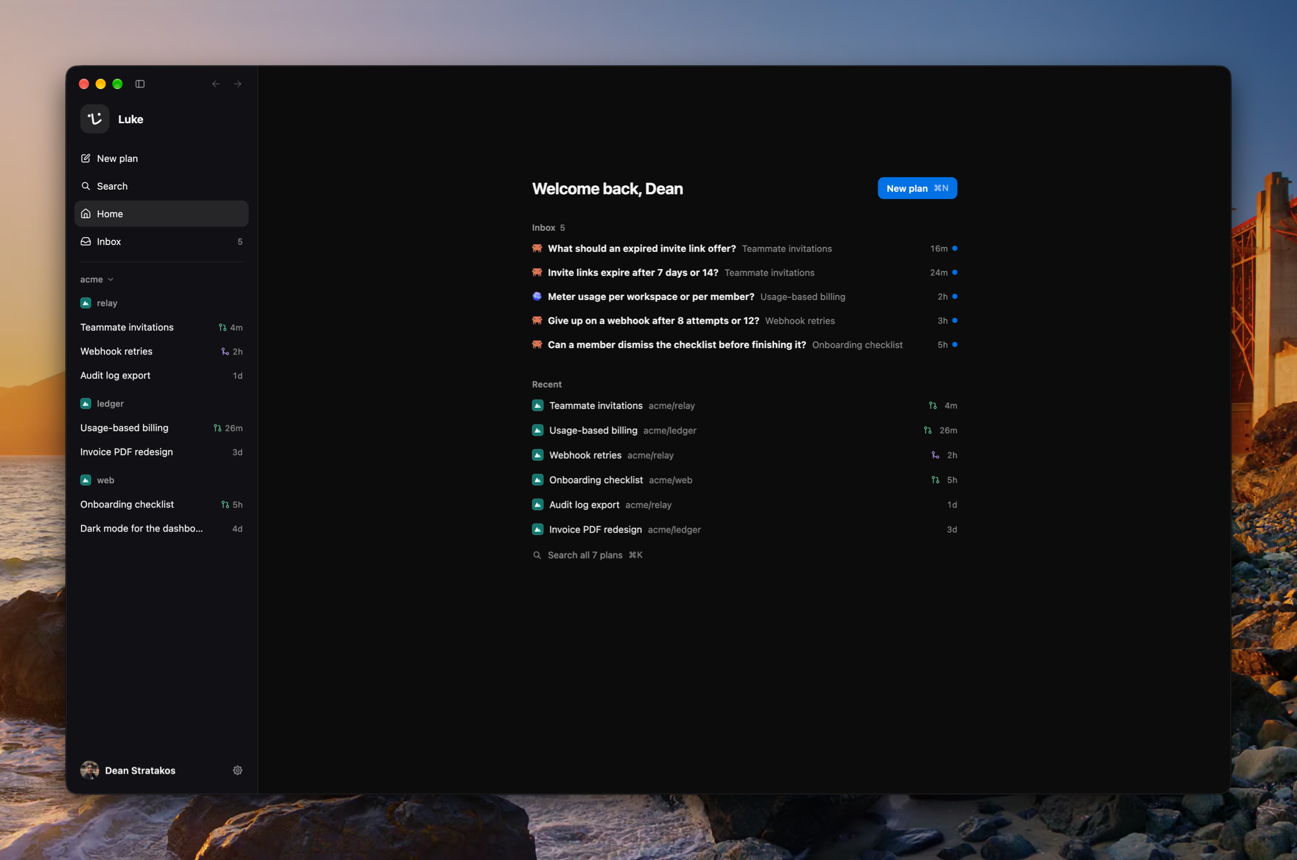
Task: Open Search in sidebar
Action: point(161,186)
